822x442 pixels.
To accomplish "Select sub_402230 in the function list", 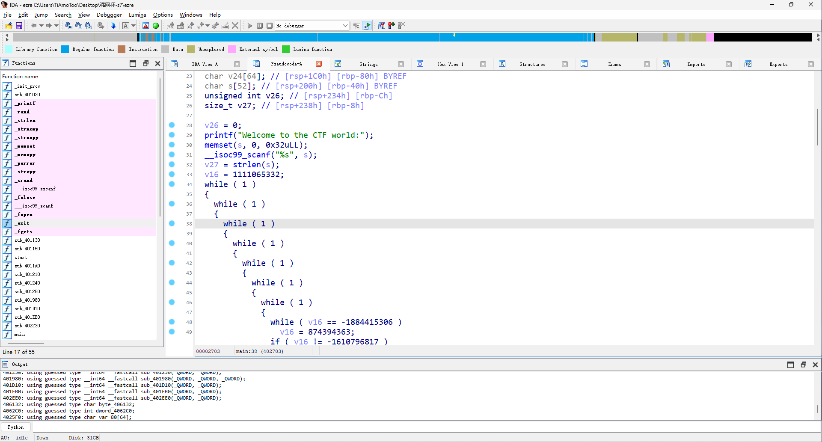I will pos(79,326).
